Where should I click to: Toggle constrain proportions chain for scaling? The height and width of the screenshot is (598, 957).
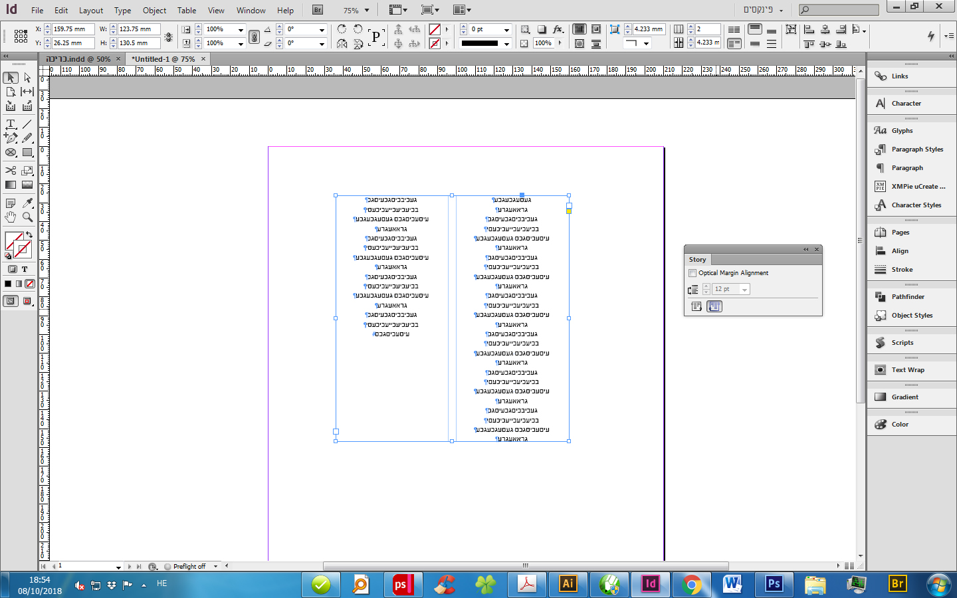(254, 37)
